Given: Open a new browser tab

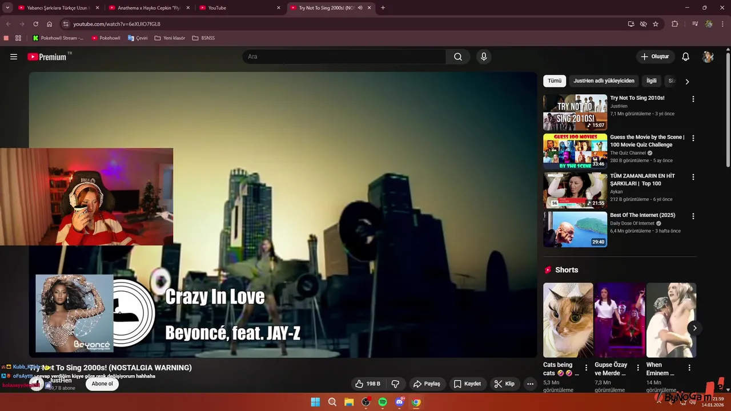Looking at the screenshot, I should [x=383, y=8].
